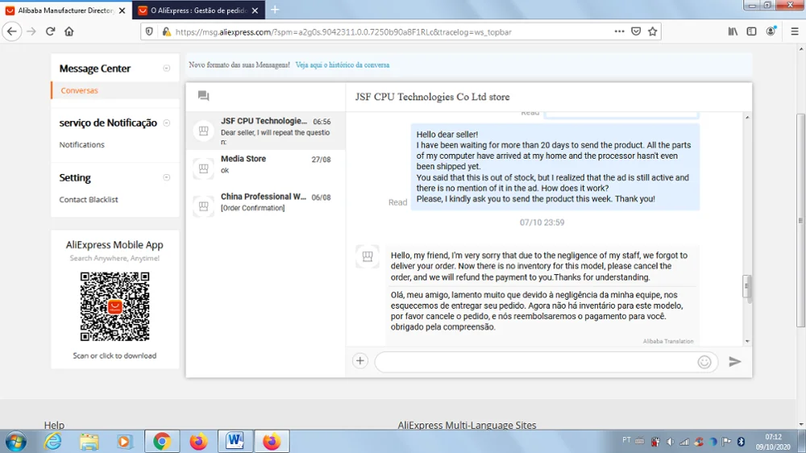The image size is (806, 453).
Task: Send the message with the arrow icon
Action: pos(734,361)
